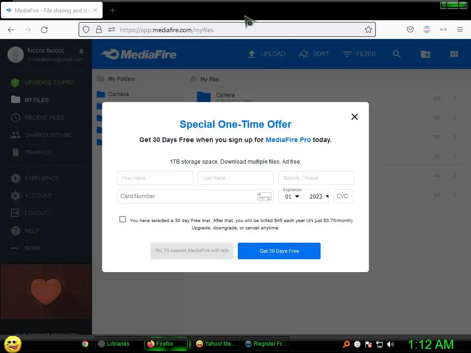Image resolution: width=471 pixels, height=353 pixels.
Task: Open the MediaFire Pro link in offer text
Action: tap(288, 140)
